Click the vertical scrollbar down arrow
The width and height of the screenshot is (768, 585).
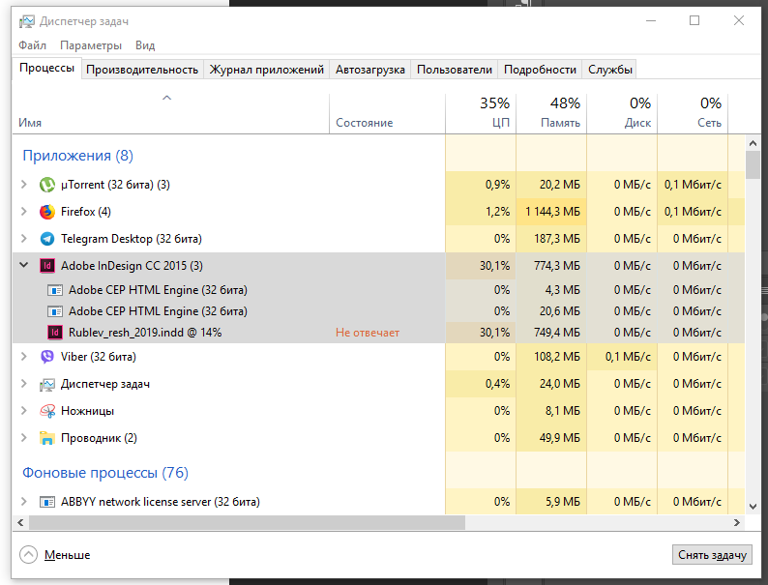[x=753, y=507]
